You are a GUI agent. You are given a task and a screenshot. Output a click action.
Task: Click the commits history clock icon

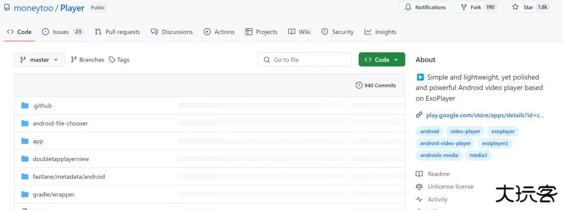[x=359, y=85]
